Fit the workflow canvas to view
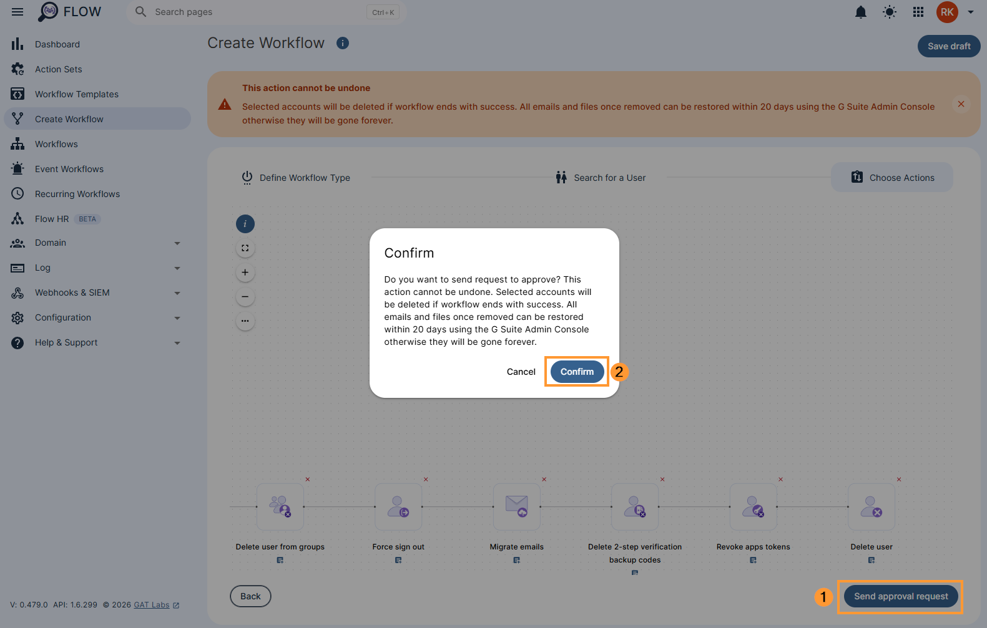Screen dimensions: 987x628 245,248
